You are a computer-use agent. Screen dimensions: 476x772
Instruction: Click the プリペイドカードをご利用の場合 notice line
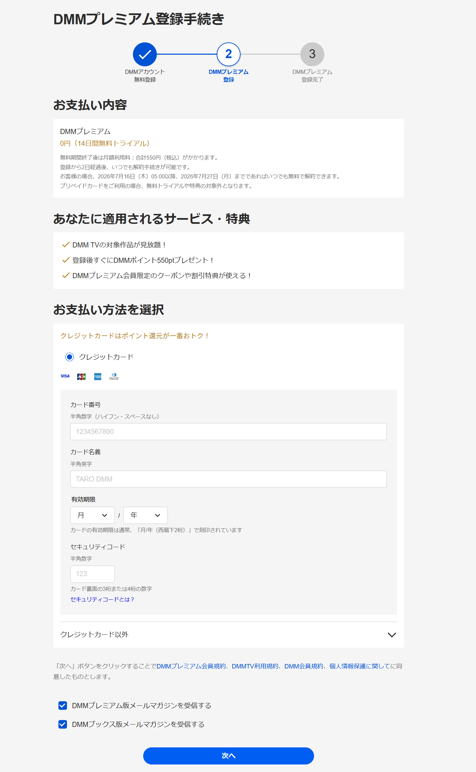[156, 186]
